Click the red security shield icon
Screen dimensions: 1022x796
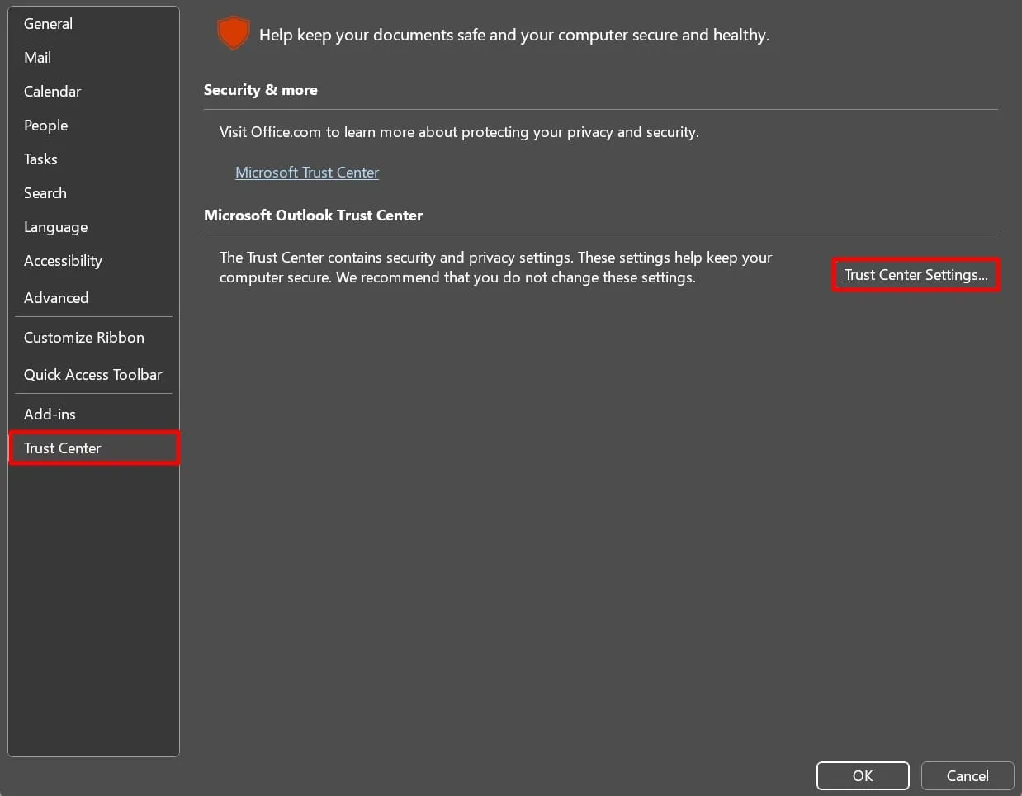point(233,33)
